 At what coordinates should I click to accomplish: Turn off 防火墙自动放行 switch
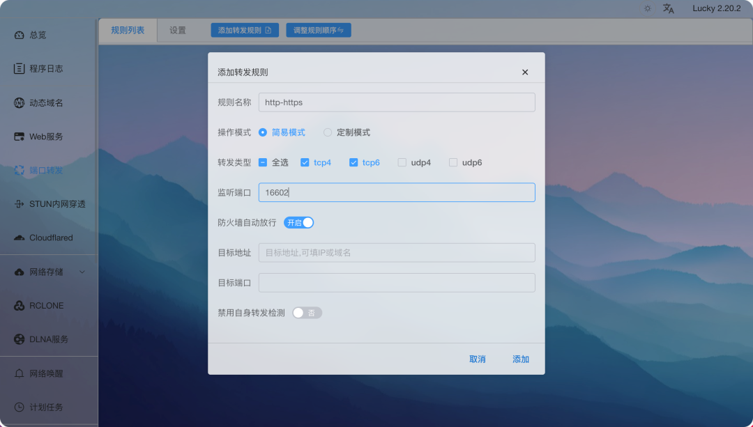tap(298, 223)
